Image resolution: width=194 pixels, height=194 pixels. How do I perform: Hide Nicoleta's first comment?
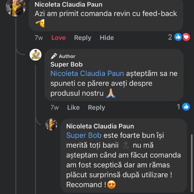tap(107, 38)
